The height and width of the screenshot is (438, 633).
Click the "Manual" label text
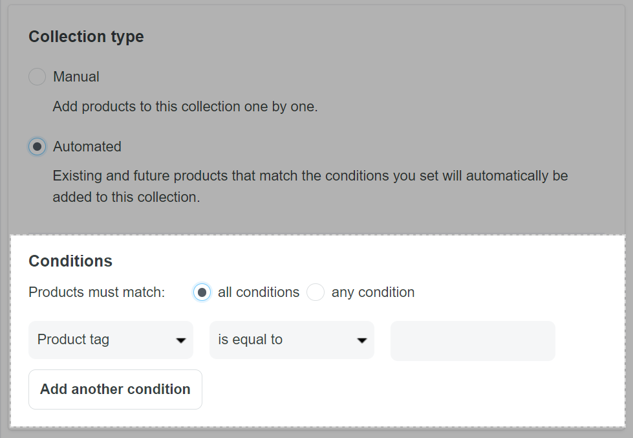(x=76, y=77)
